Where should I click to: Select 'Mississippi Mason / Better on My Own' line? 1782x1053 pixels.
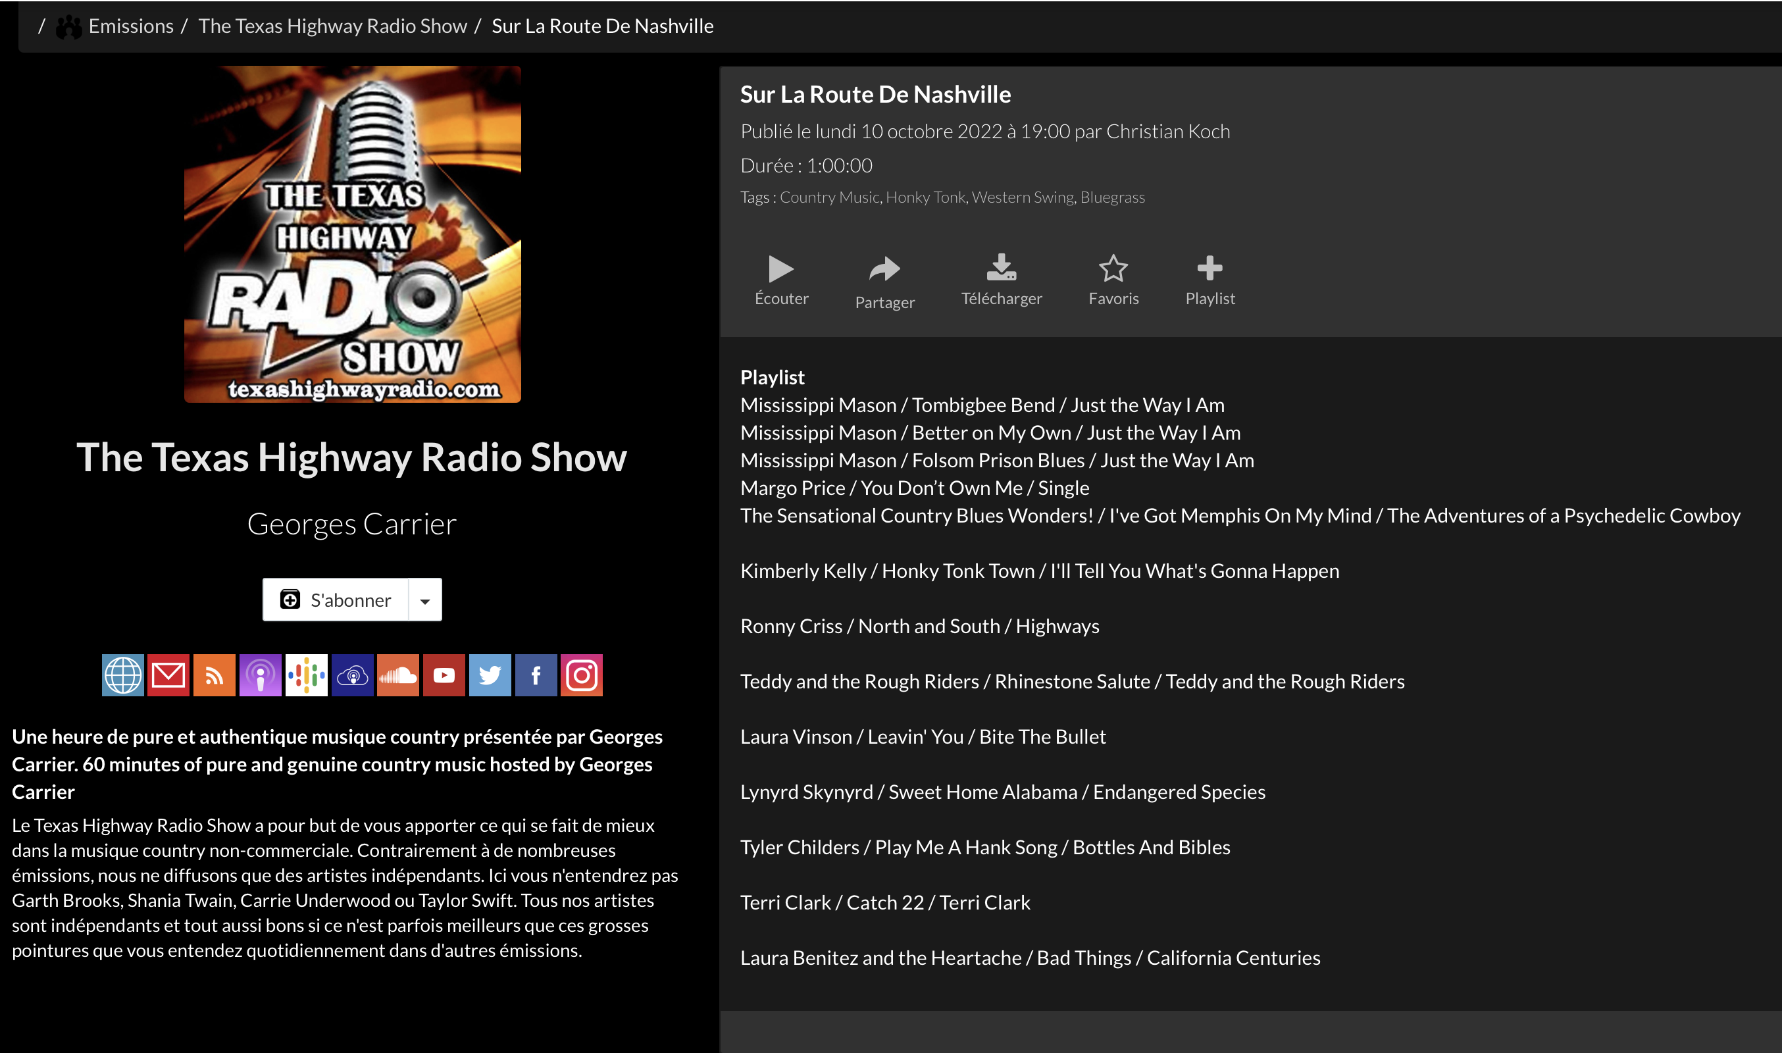(990, 433)
